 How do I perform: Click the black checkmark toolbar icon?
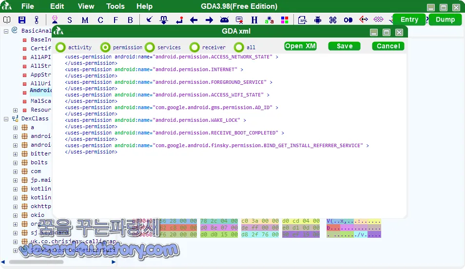pyautogui.click(x=149, y=19)
